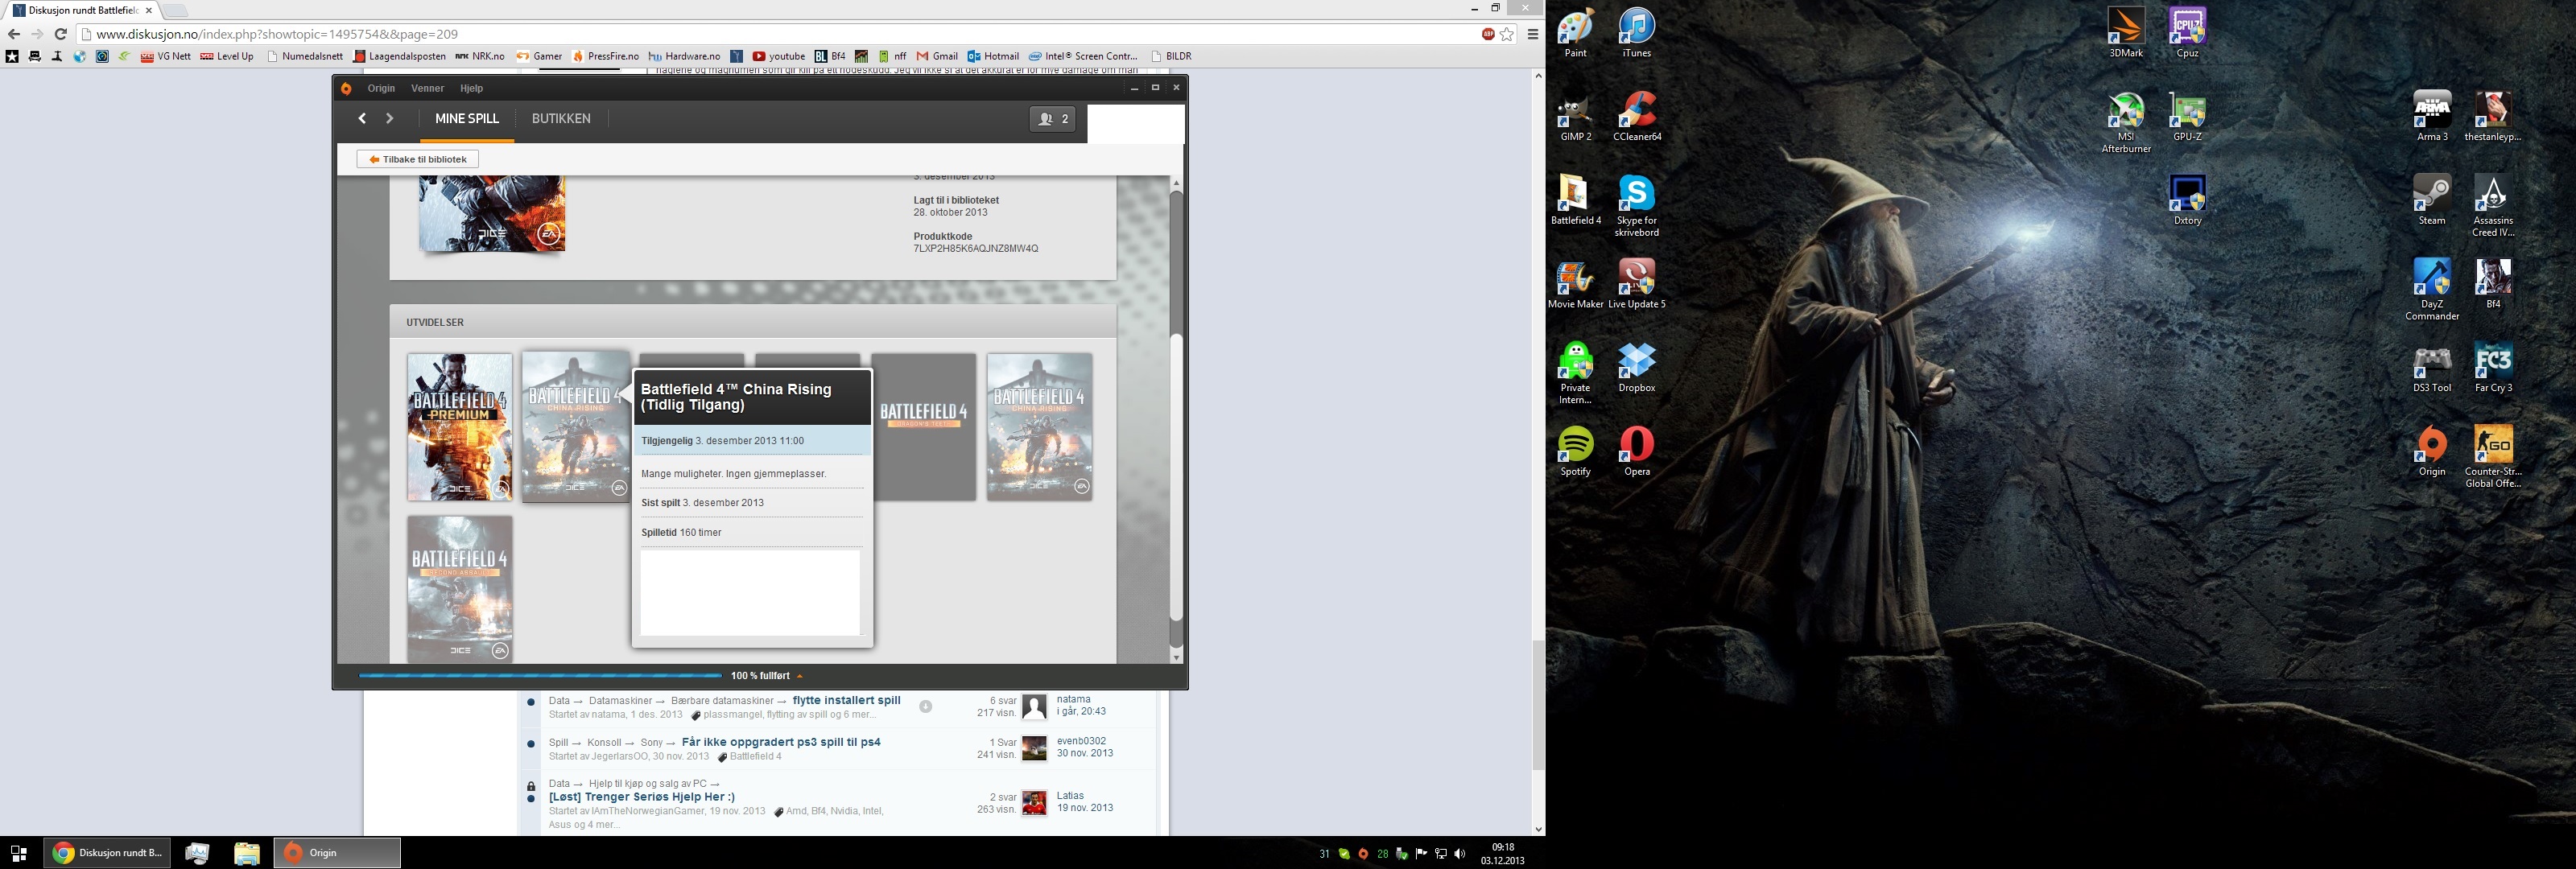The image size is (2576, 869).
Task: Go forward with Origin's right arrow
Action: 390,119
